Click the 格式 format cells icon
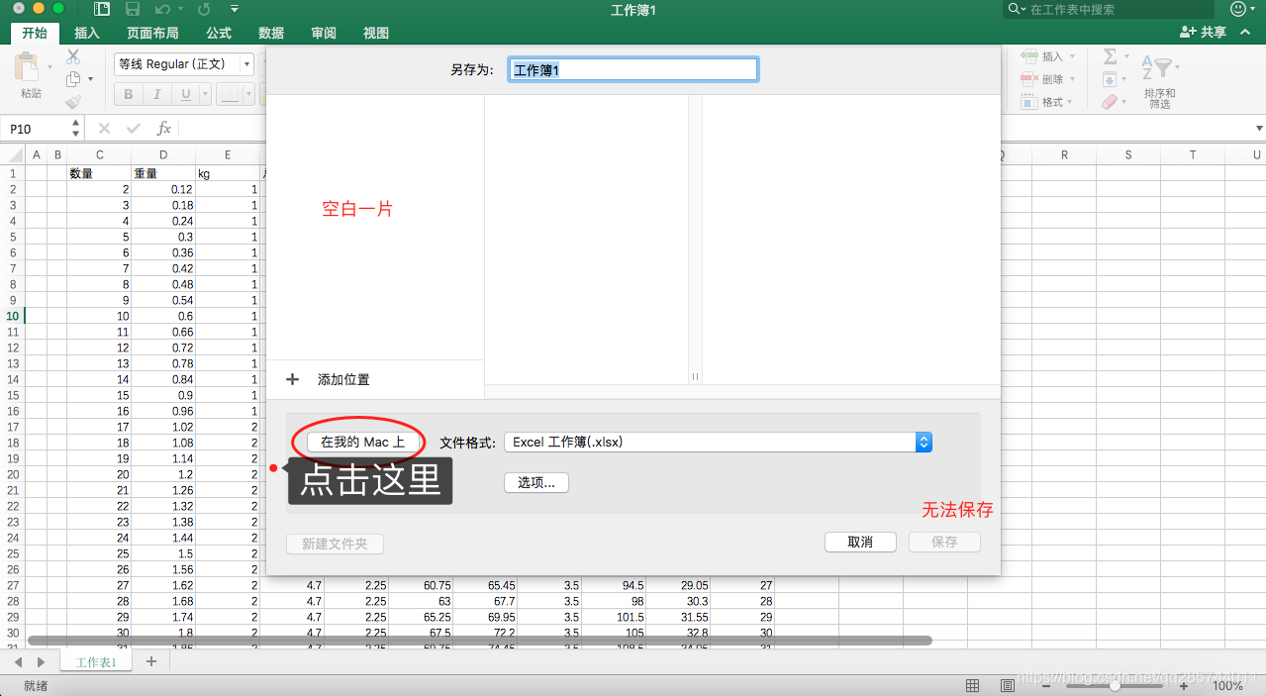 tap(1029, 102)
